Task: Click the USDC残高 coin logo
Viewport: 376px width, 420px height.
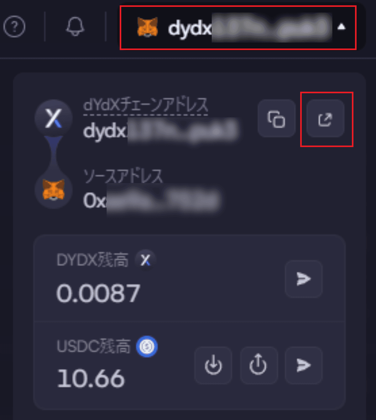Action: click(x=147, y=346)
